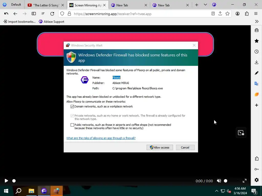Open the translate sidebar web panel

[x=256, y=83]
